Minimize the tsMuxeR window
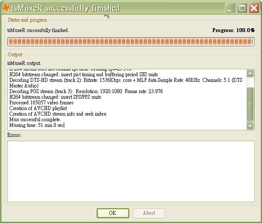Screen dimensions: 262x223 [230, 8]
